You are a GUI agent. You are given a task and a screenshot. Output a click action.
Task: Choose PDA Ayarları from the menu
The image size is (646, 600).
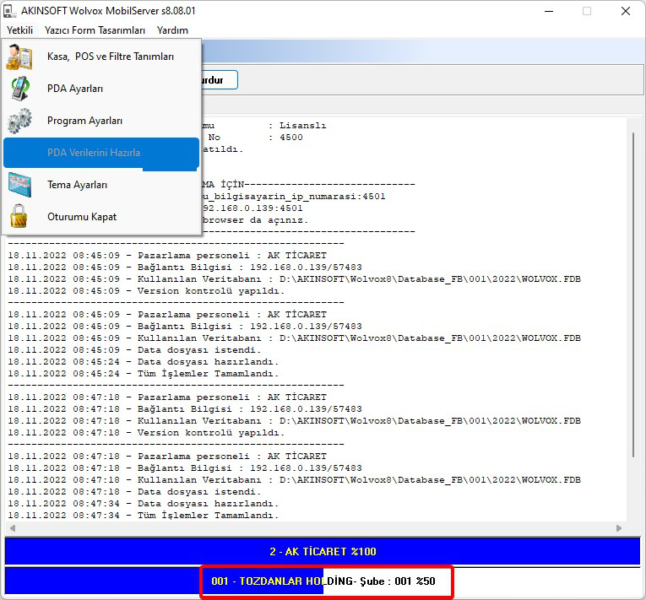(101, 89)
